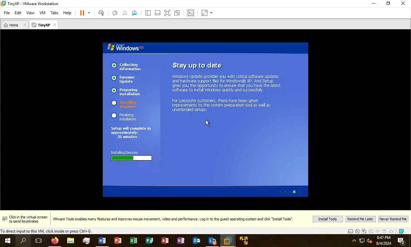This screenshot has width=411, height=247.
Task: Open the Windows Start menu
Action: point(8,241)
